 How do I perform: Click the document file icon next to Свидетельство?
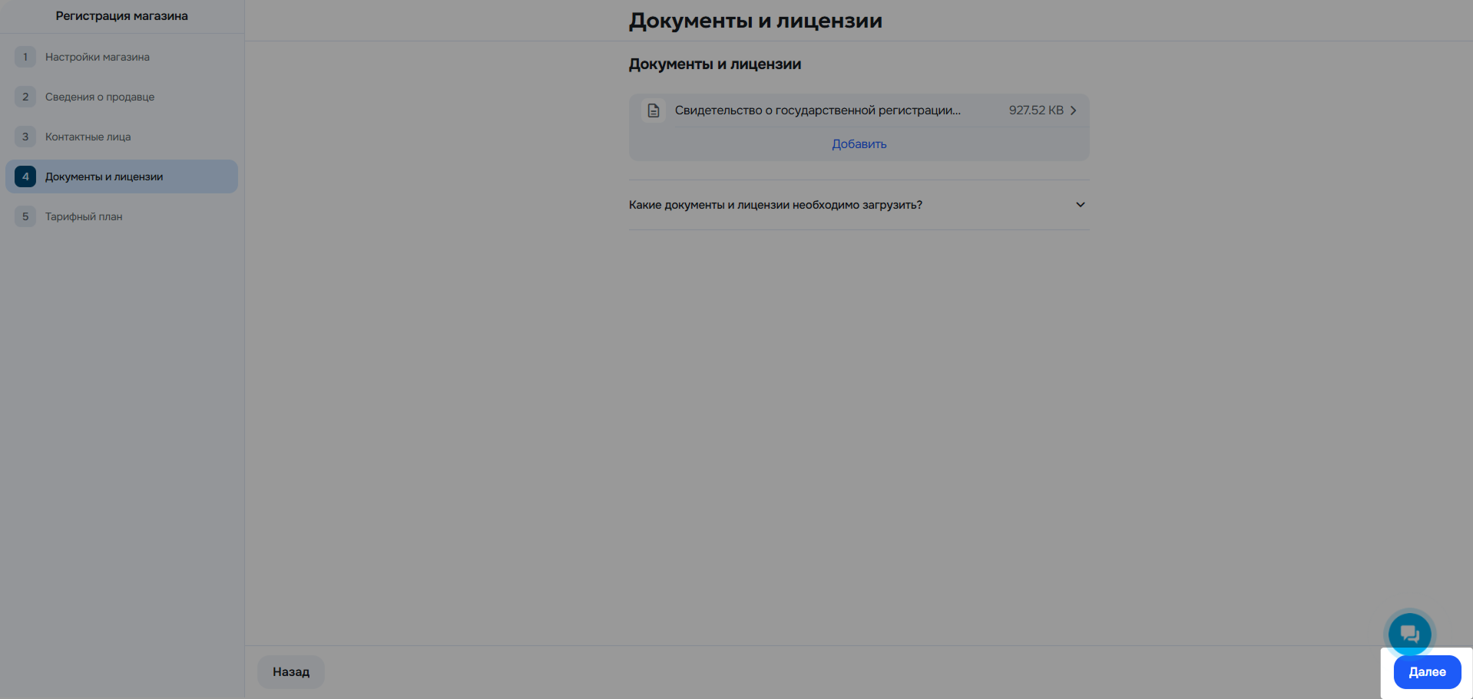coord(653,110)
